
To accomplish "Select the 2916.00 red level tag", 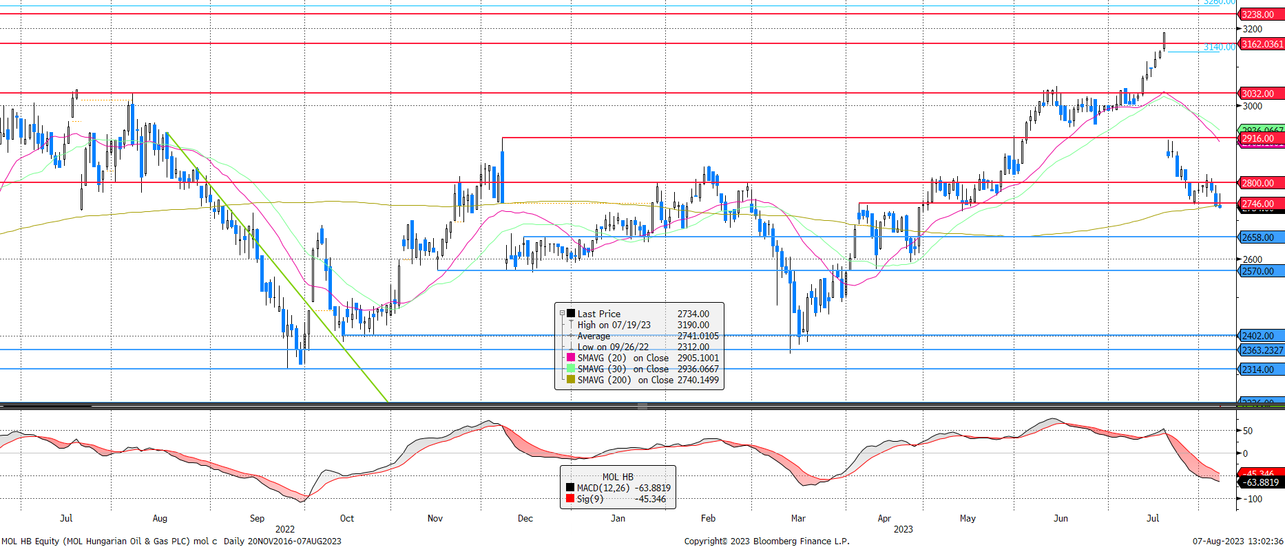I will pos(1261,138).
